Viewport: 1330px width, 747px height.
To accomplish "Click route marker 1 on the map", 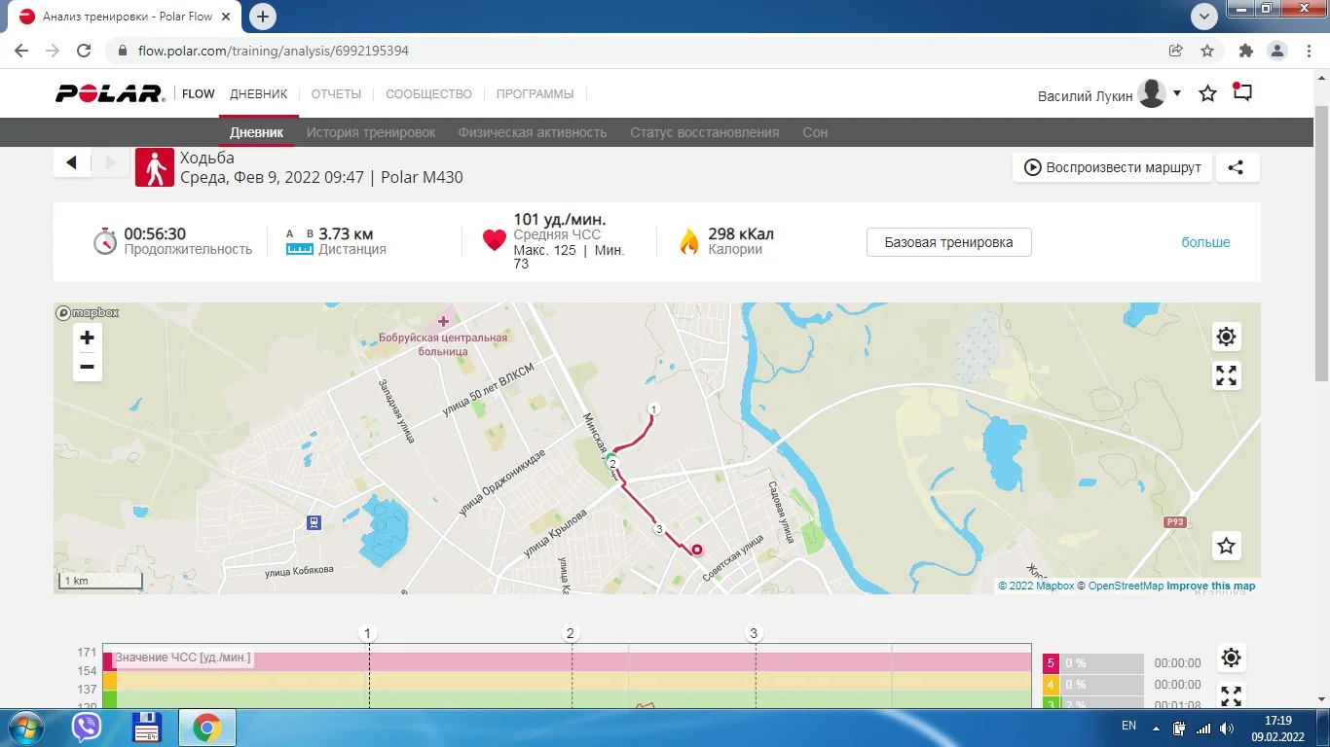I will (653, 409).
